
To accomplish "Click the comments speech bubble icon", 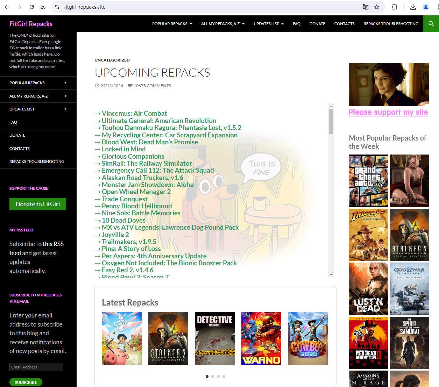I will [130, 86].
